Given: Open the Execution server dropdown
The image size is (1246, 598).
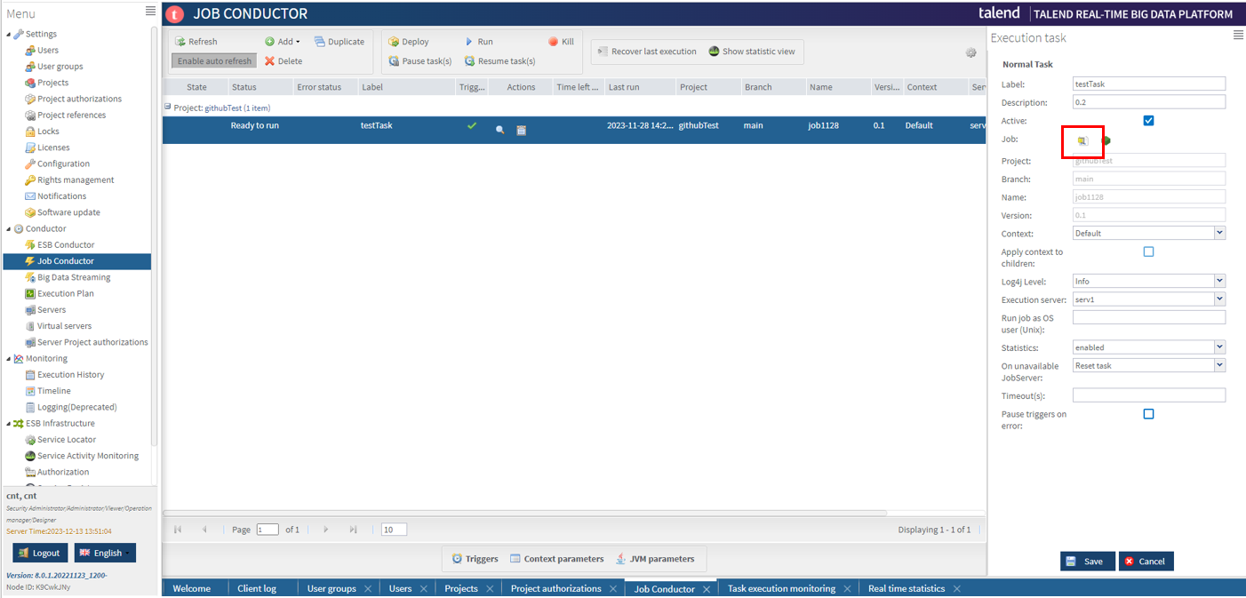Looking at the screenshot, I should (1219, 299).
